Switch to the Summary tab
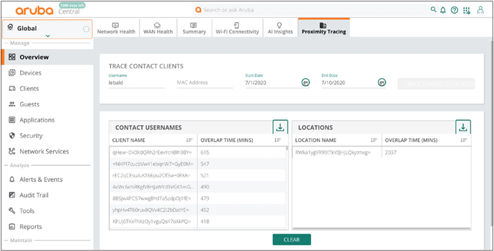Screen dimensions: 494x251 [x=194, y=28]
